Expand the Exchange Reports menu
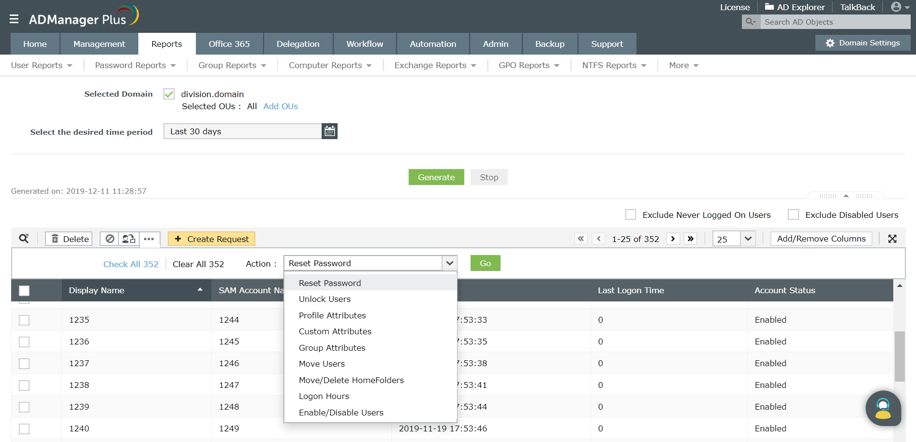The height and width of the screenshot is (442, 916). click(434, 65)
